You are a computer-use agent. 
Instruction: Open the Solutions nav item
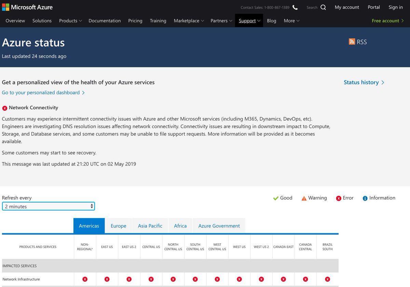tap(42, 21)
